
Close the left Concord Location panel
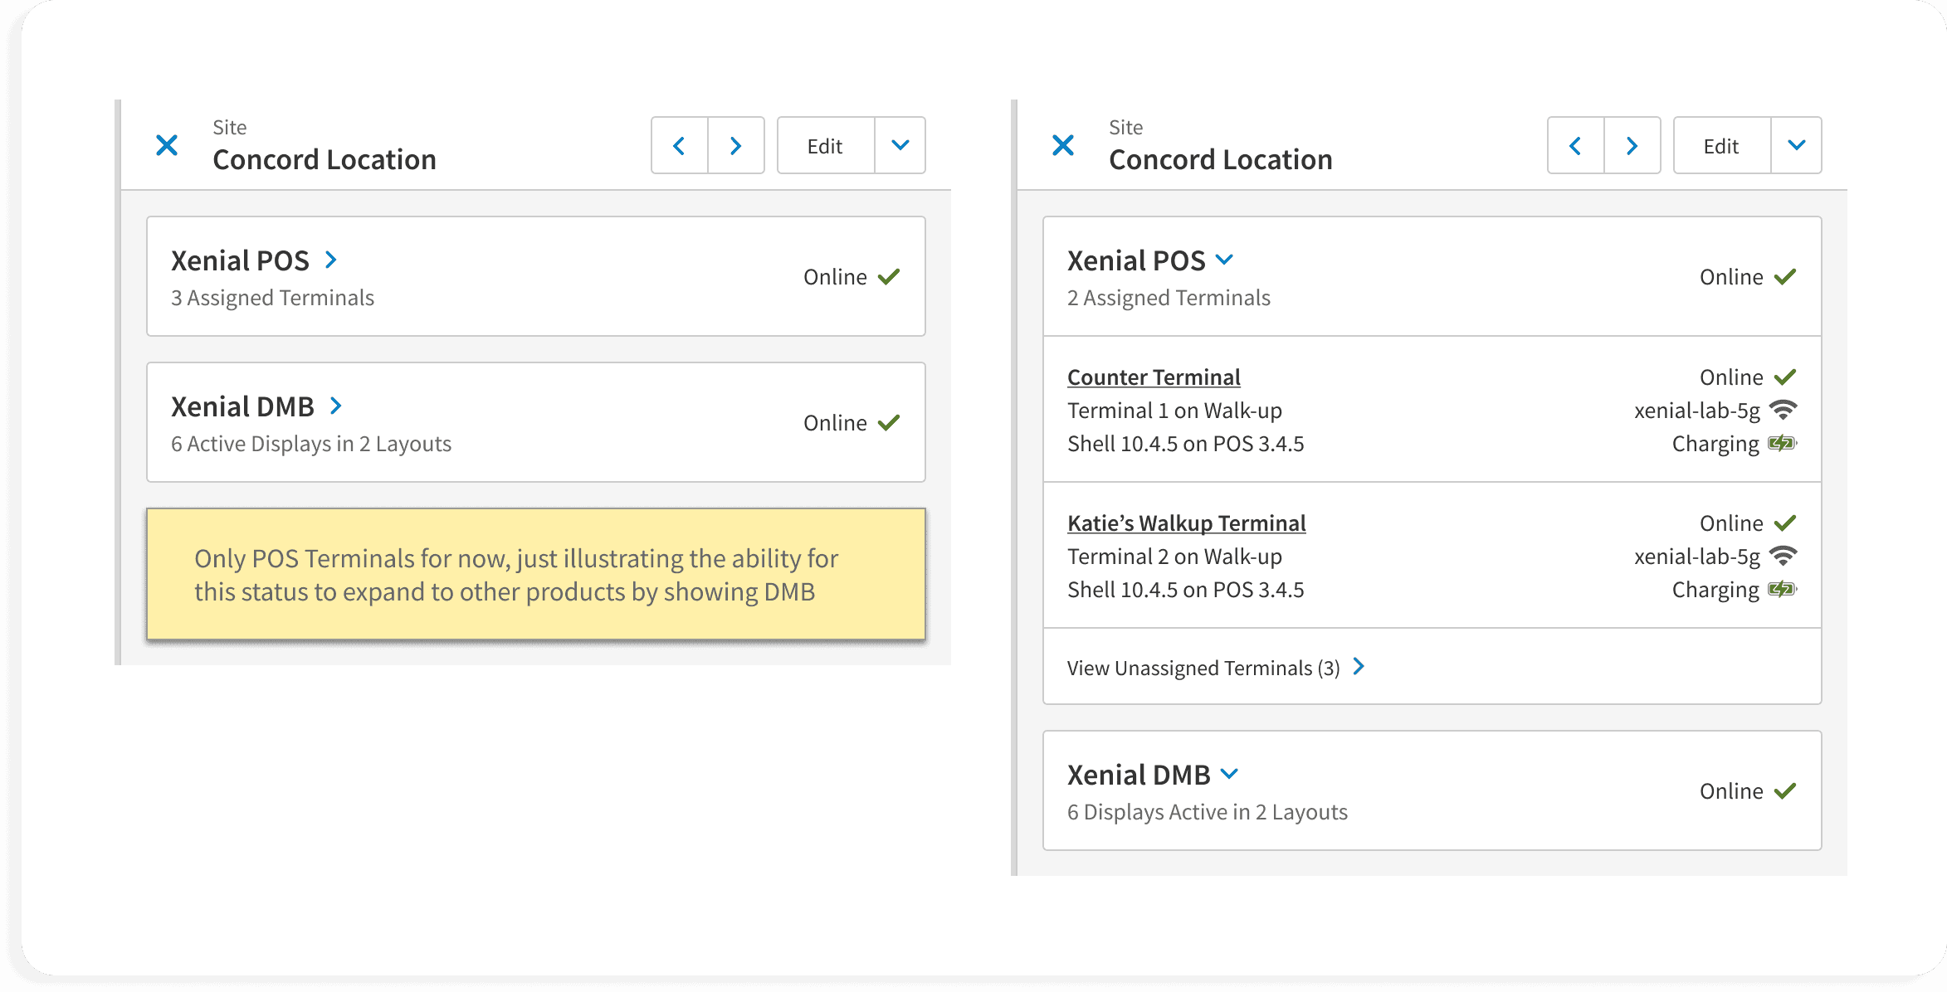[x=167, y=146]
